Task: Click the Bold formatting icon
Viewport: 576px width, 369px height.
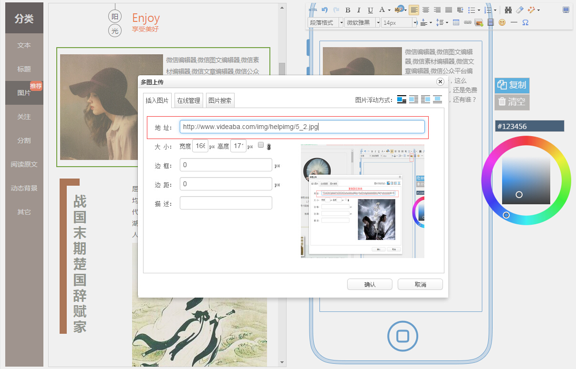Action: coord(348,10)
